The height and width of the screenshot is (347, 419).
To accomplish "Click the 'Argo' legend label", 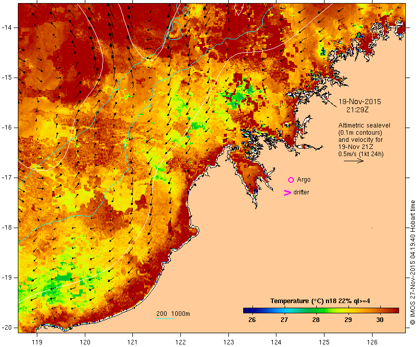I will 304,180.
